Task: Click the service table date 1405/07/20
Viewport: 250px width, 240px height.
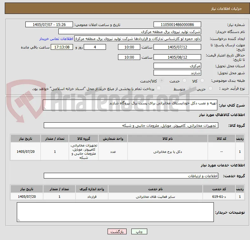Action: coord(27,197)
